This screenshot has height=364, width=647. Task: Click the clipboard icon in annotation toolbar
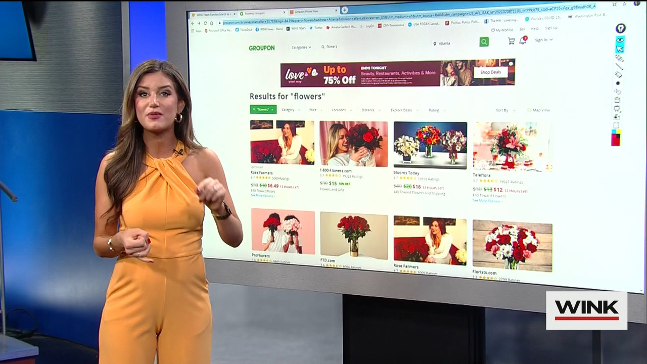click(x=616, y=126)
